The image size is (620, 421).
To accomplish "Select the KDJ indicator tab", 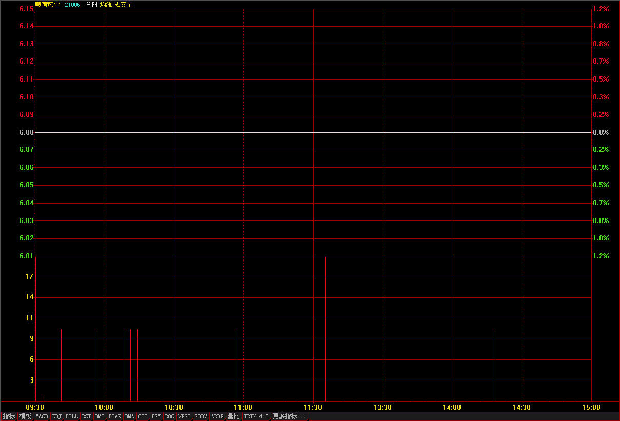I will 56,416.
